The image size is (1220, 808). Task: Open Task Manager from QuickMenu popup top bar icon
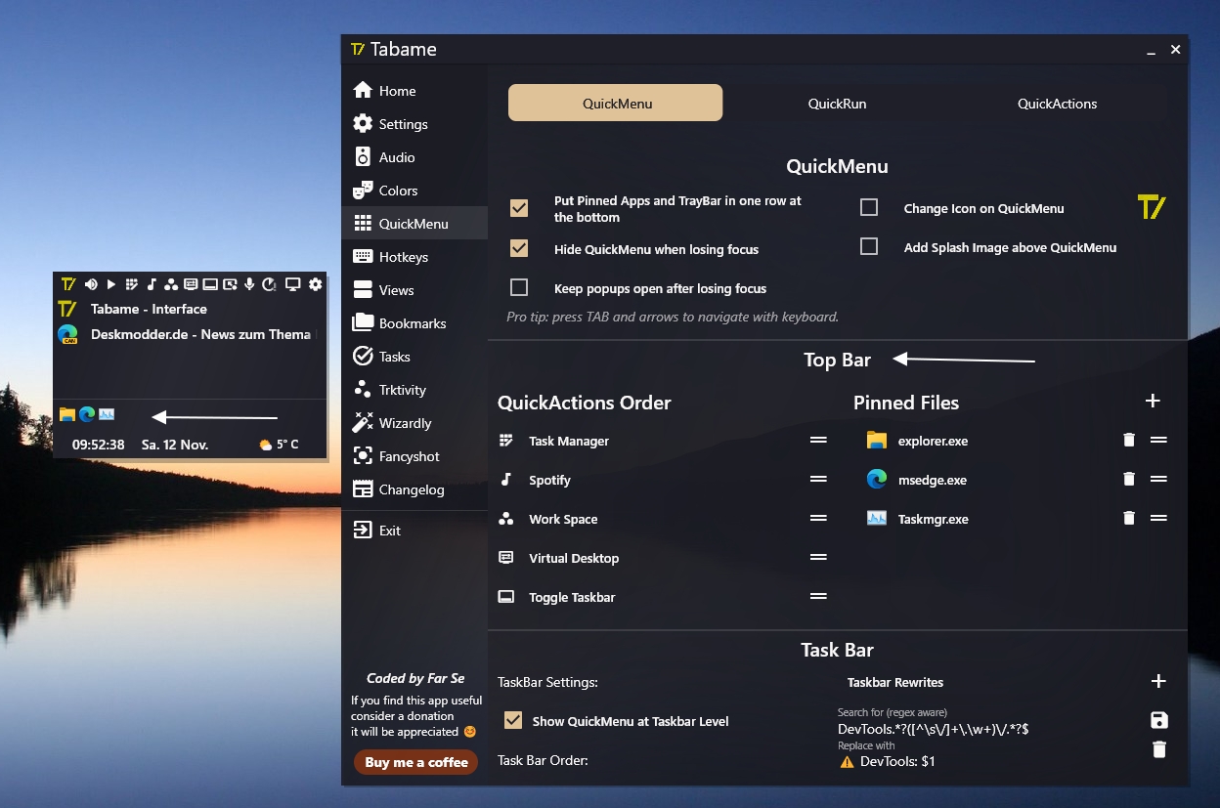click(x=131, y=284)
